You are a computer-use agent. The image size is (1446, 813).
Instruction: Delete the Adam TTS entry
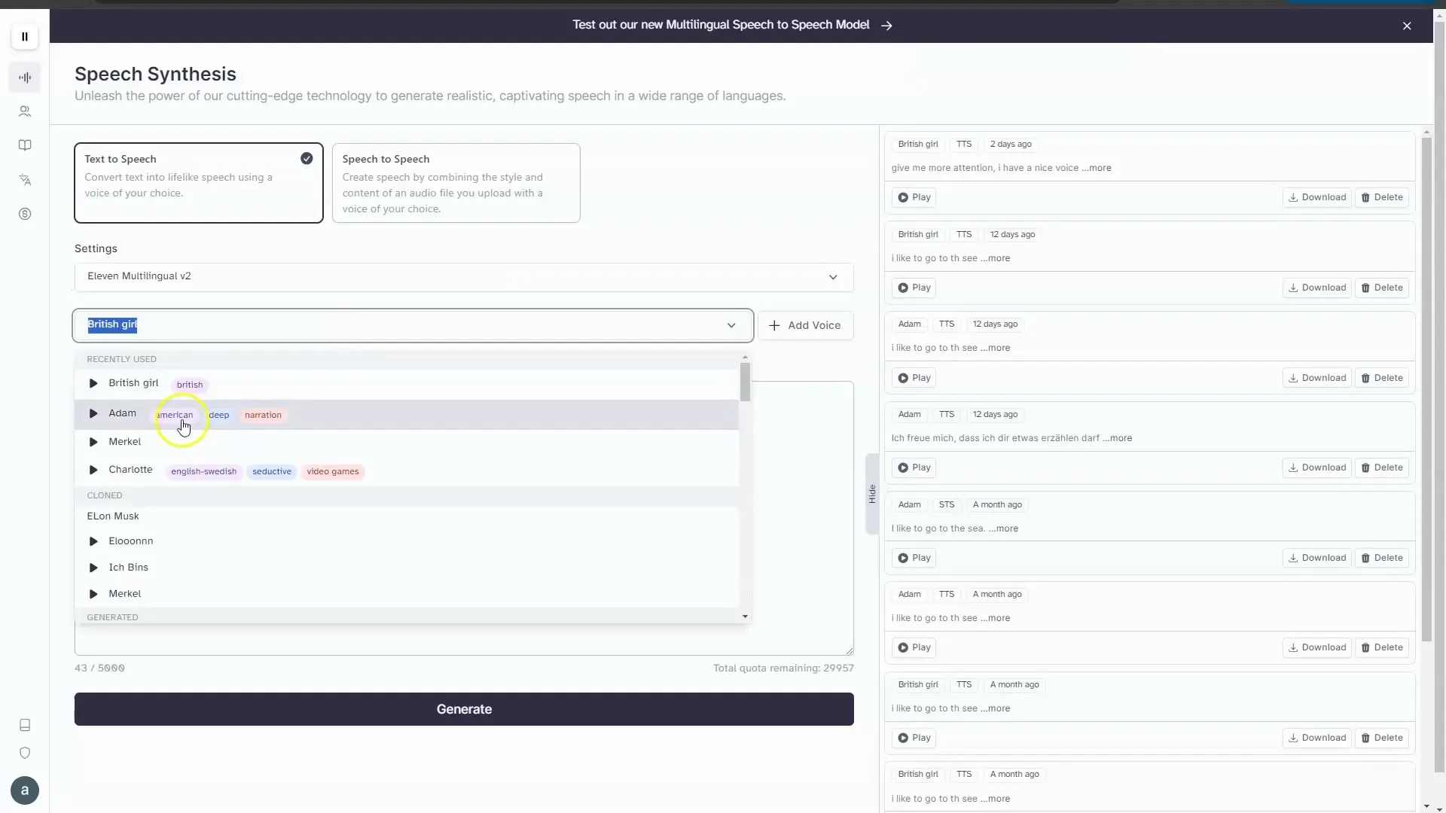(x=1381, y=377)
